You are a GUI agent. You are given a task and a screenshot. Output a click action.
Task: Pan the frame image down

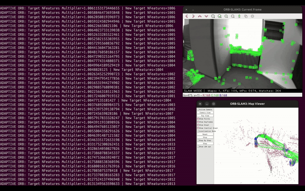[x=206, y=16]
